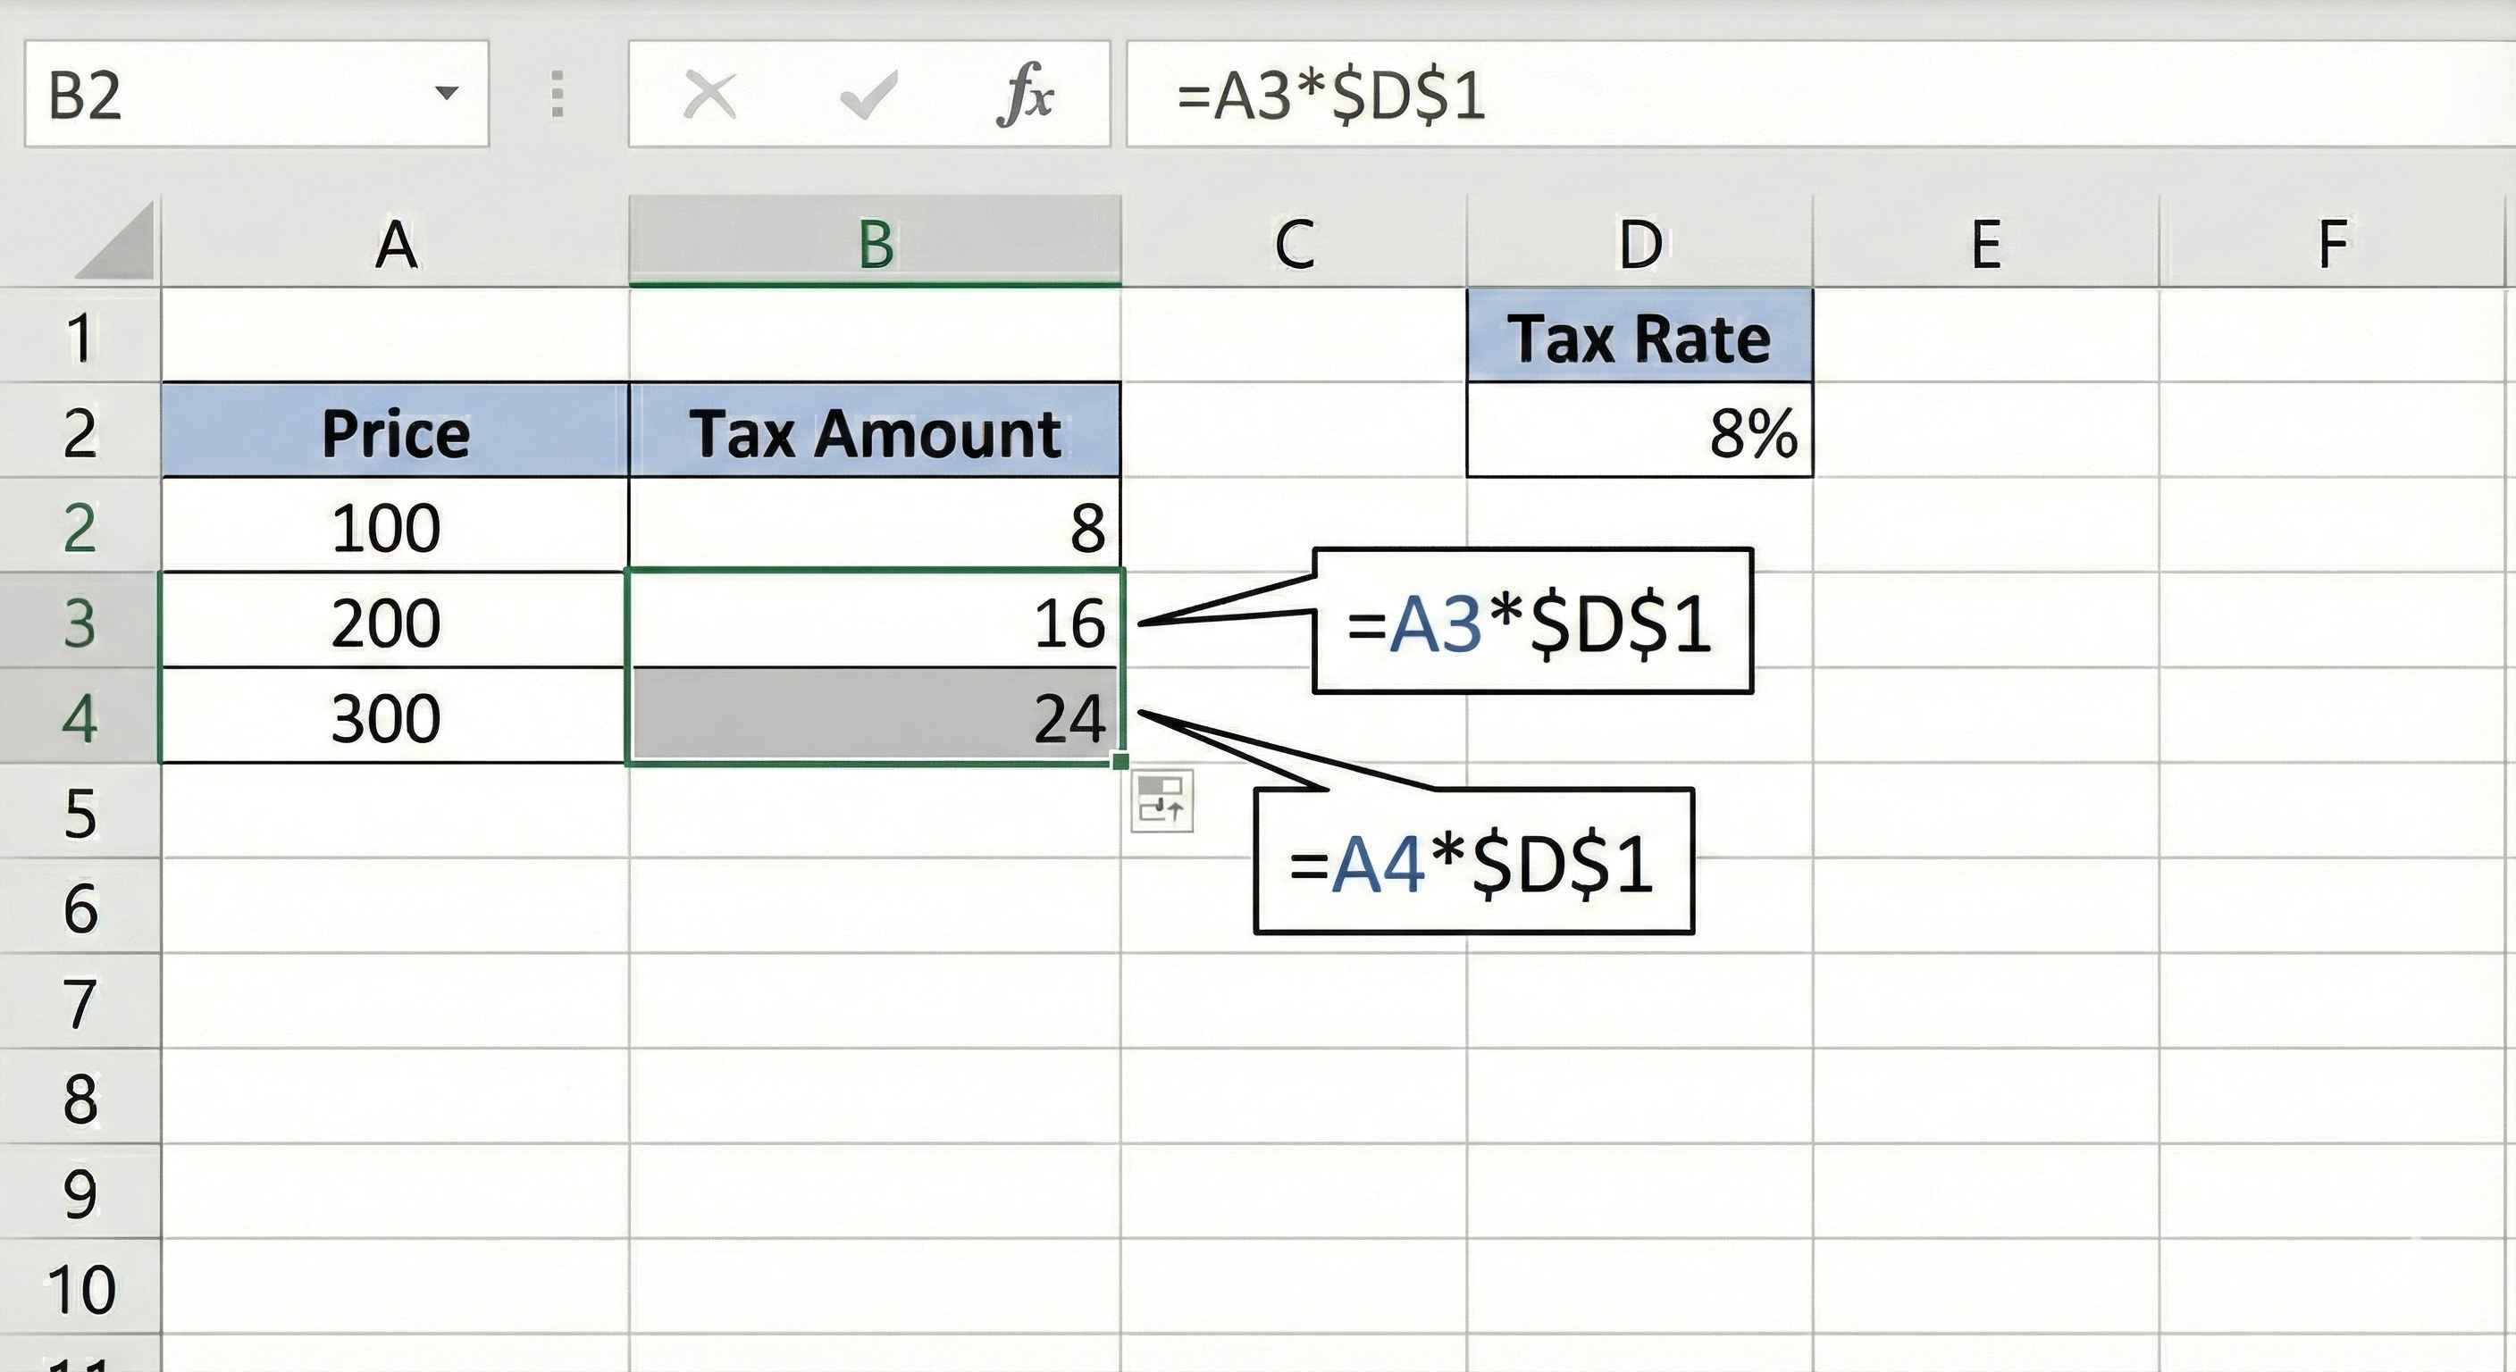Screen dimensions: 2516x1372
Task: Open Insert Function fx dialog
Action: (x=1025, y=96)
